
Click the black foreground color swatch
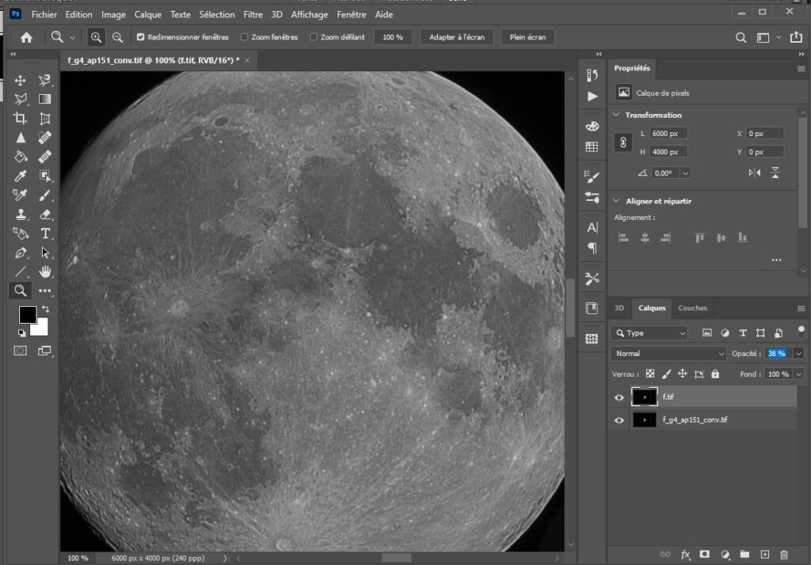[27, 314]
